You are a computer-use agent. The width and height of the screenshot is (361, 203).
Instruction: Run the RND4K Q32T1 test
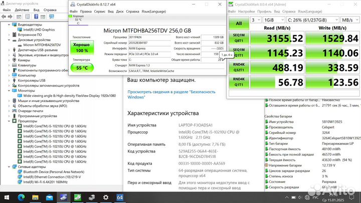[x=239, y=67]
